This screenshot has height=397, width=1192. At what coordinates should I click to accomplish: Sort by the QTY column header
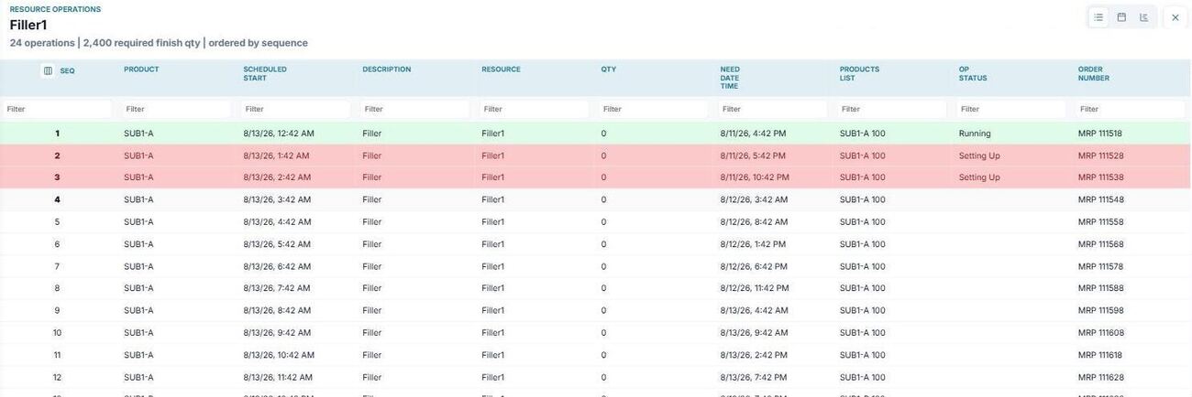point(609,70)
